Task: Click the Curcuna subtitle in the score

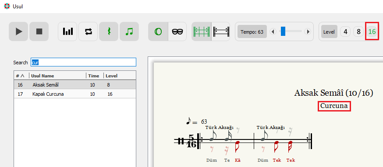Action: 334,106
